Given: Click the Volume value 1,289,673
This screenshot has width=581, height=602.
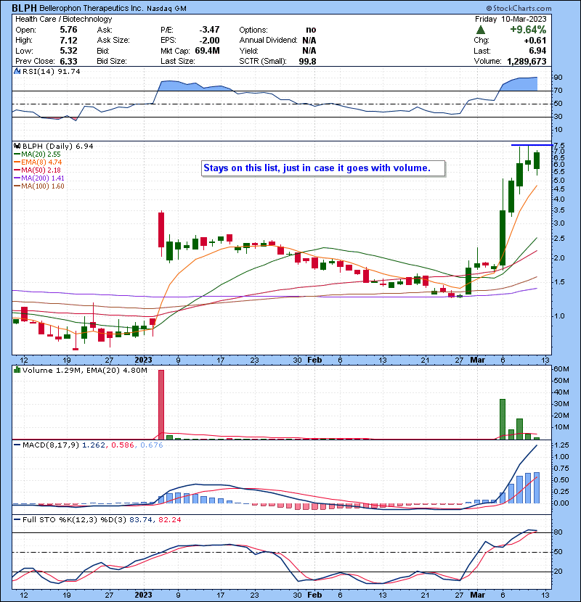Looking at the screenshot, I should pos(527,62).
